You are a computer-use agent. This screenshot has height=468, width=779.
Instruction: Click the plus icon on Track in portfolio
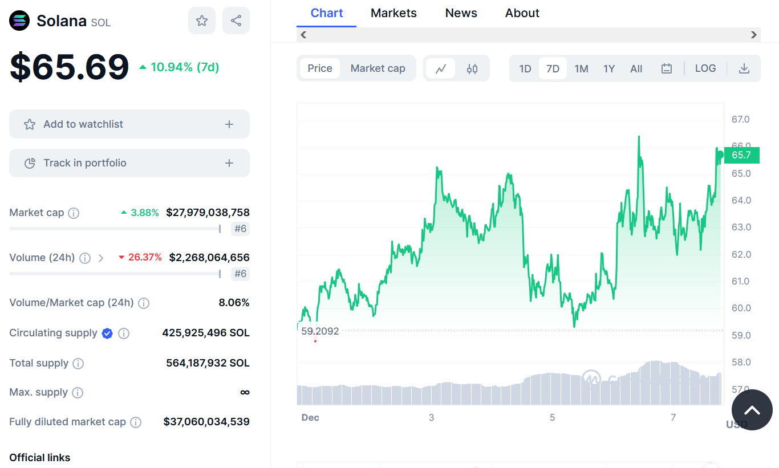[x=229, y=163]
